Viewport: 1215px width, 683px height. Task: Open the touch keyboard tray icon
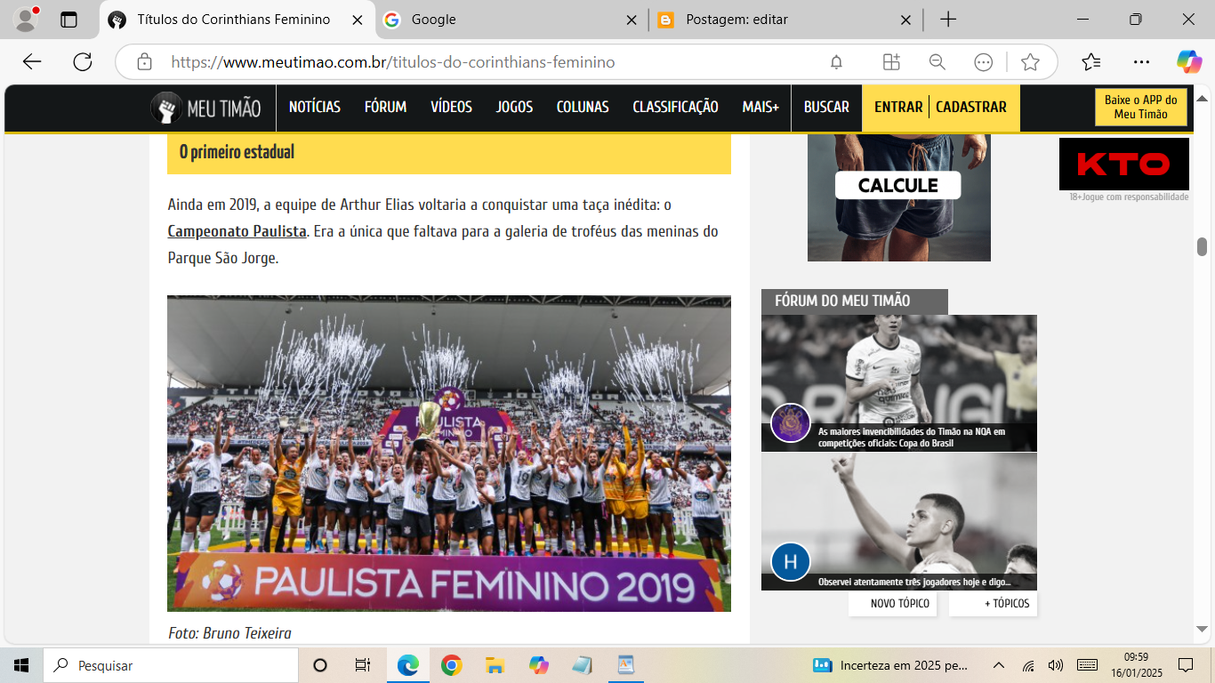point(1087,665)
